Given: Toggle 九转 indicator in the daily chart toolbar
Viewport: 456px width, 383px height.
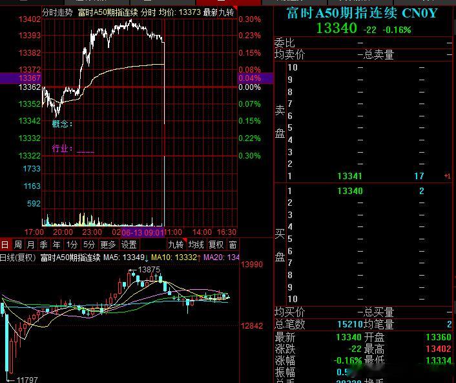Looking at the screenshot, I should (x=176, y=245).
